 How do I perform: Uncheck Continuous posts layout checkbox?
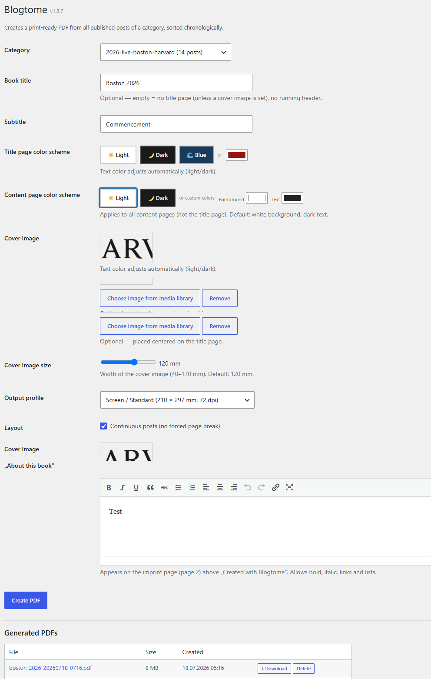103,426
